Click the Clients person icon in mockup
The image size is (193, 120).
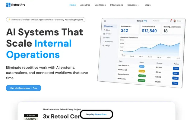click(x=105, y=30)
